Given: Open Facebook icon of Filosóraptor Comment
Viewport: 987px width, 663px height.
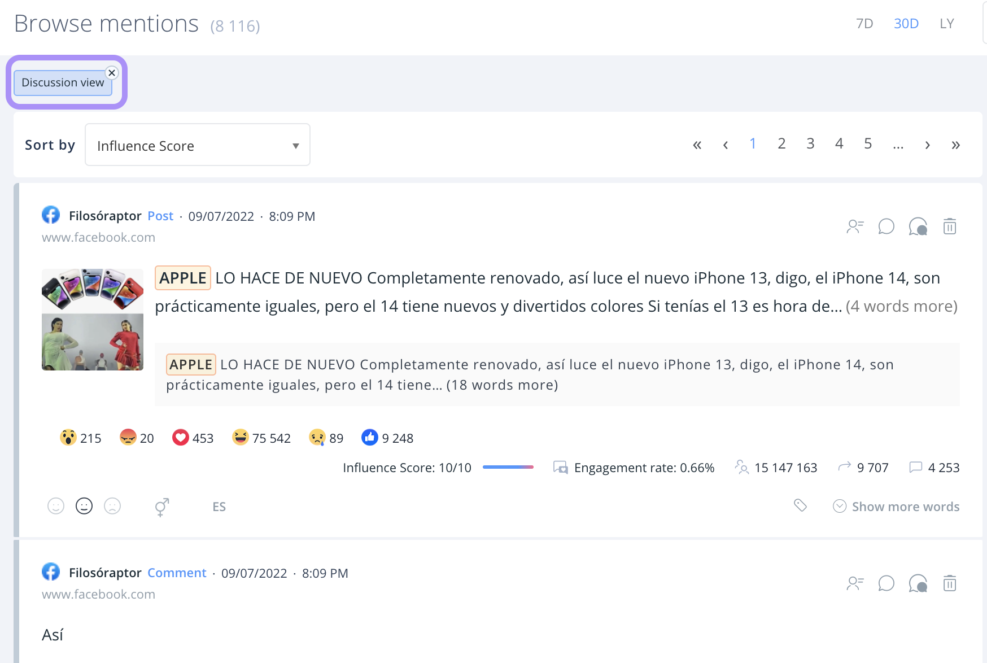Looking at the screenshot, I should pos(51,572).
